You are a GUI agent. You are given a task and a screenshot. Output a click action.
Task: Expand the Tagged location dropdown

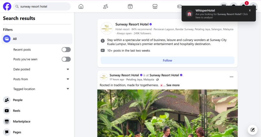pos(68,89)
